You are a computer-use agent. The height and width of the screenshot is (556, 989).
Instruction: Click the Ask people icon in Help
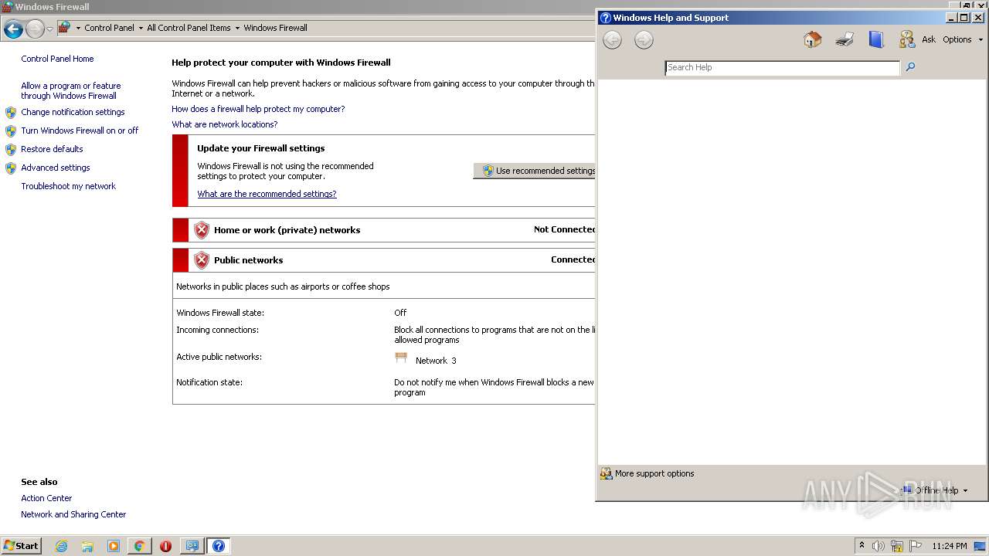[x=907, y=39]
